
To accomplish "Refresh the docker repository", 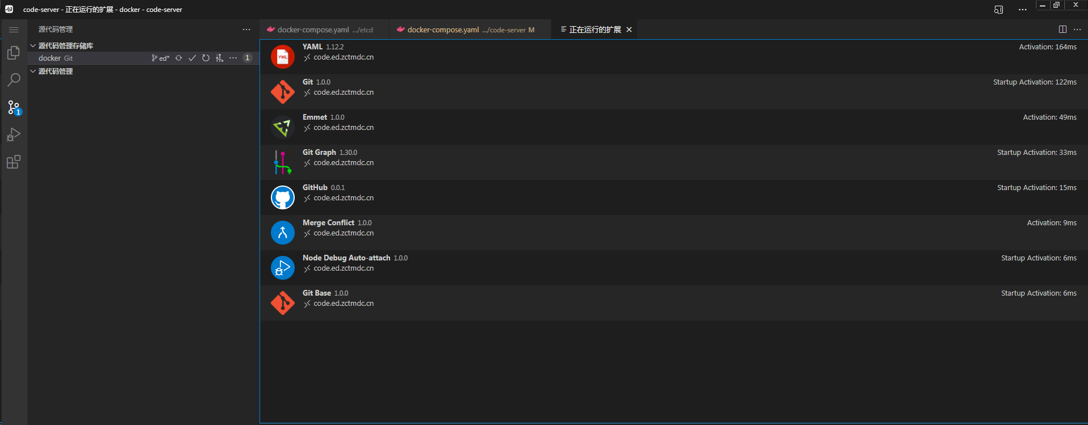I will click(x=206, y=58).
